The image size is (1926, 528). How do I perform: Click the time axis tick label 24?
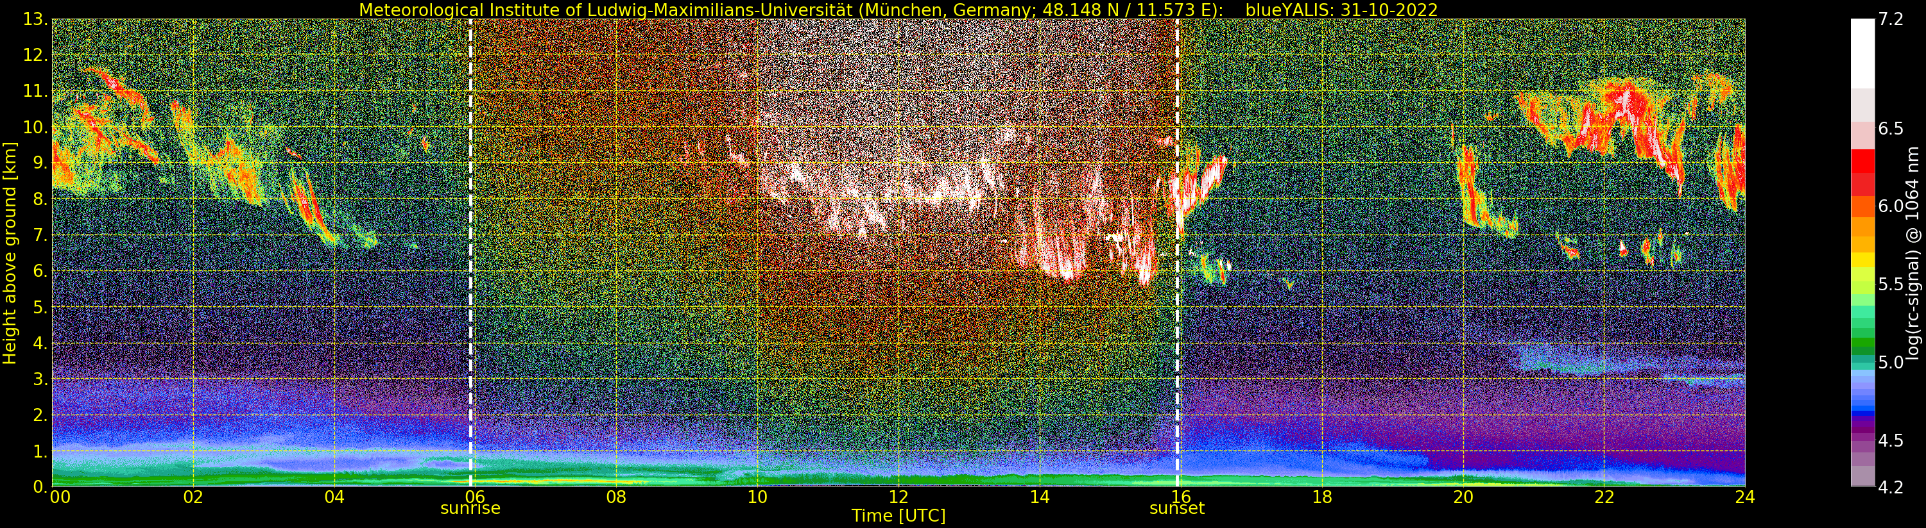pos(1745,497)
